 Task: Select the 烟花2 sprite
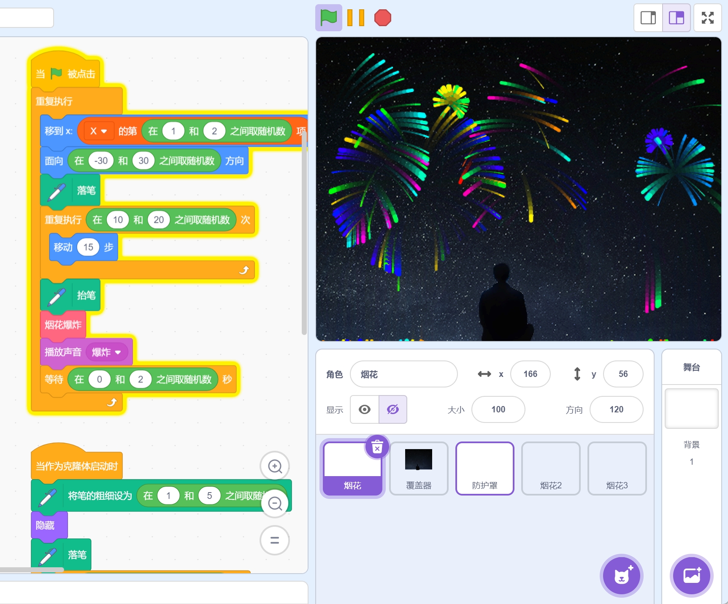[x=551, y=468]
